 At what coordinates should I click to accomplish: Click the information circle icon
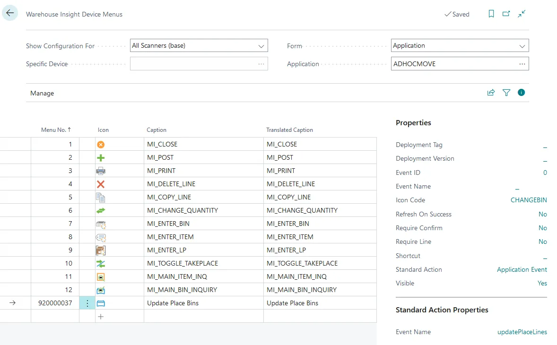[522, 93]
